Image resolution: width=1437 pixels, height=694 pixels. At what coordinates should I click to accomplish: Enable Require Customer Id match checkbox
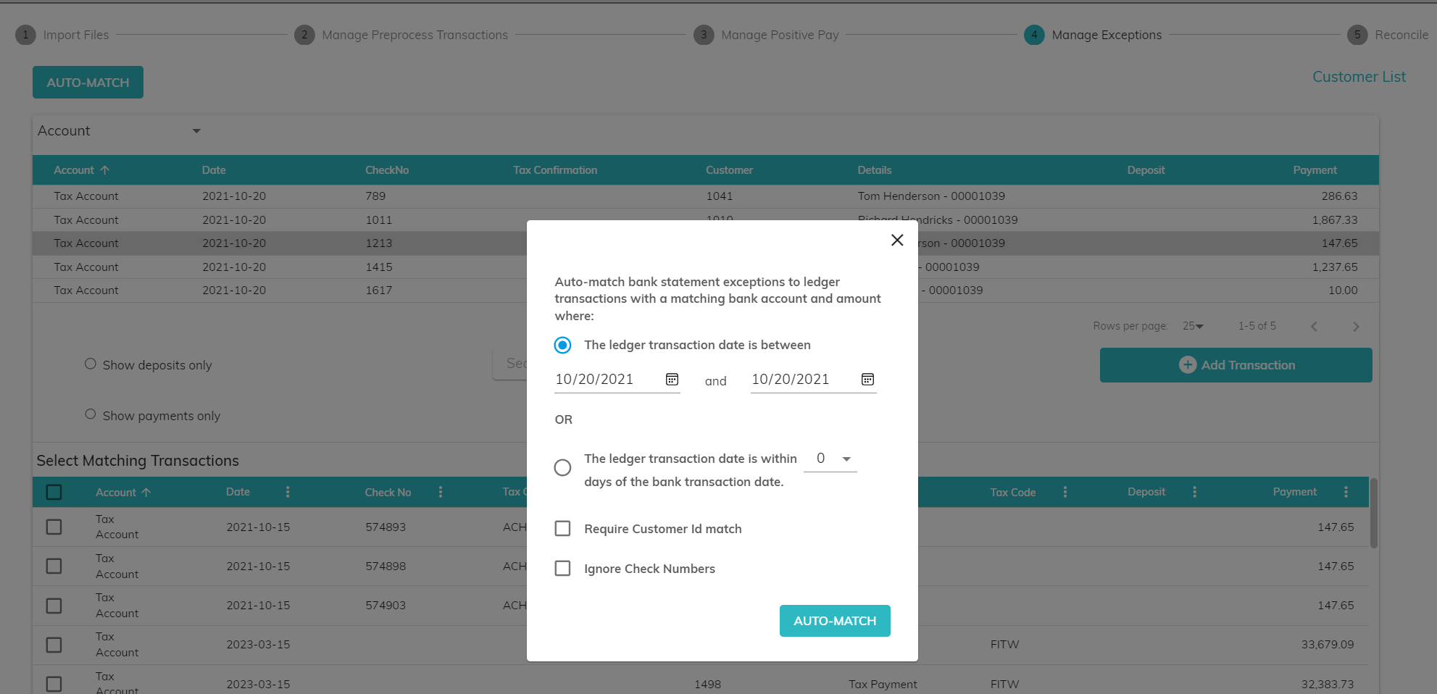click(562, 529)
